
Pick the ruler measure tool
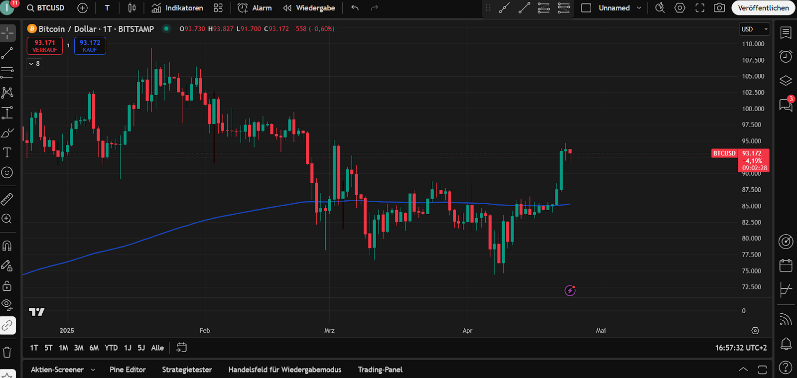(x=7, y=199)
